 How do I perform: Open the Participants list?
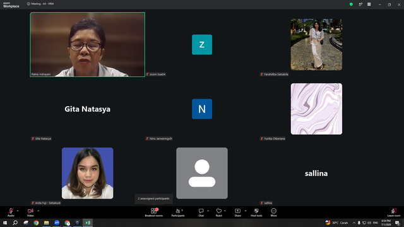point(178,212)
